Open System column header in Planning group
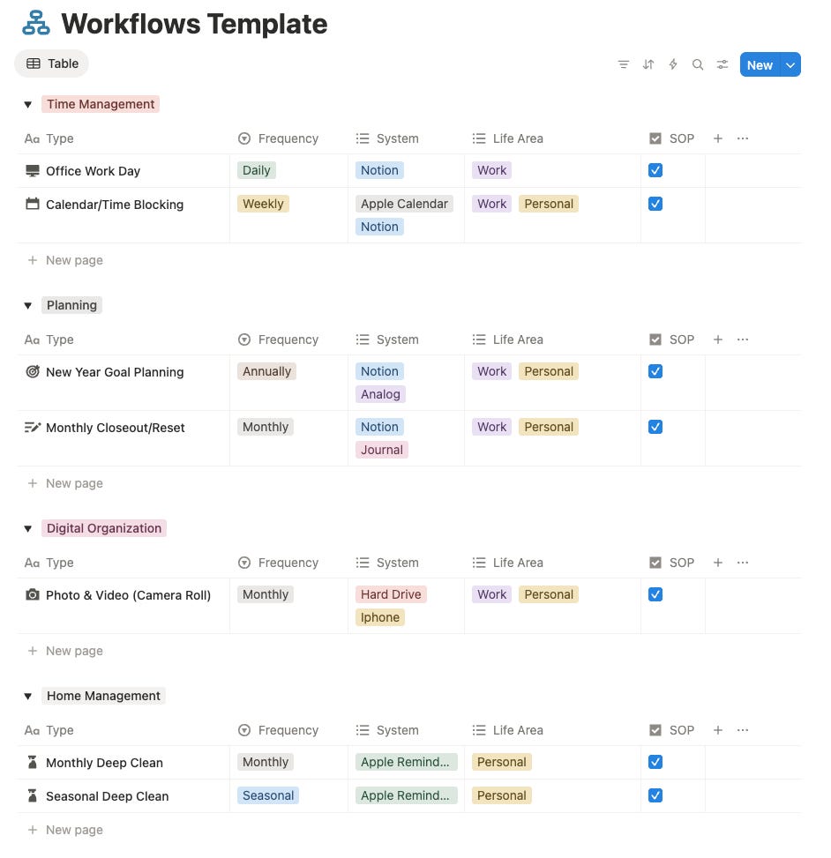Image resolution: width=831 pixels, height=858 pixels. coord(387,339)
